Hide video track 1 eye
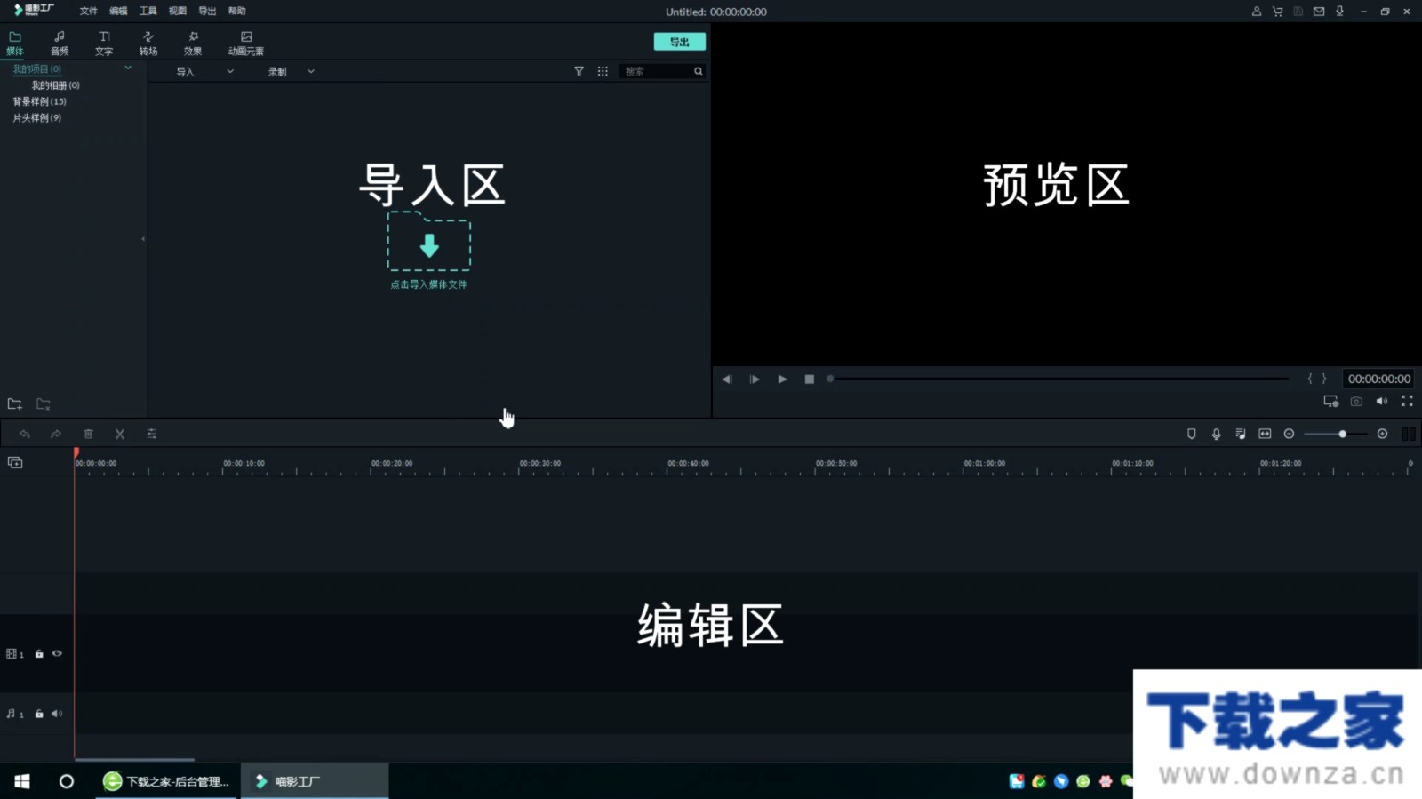 pyautogui.click(x=57, y=654)
